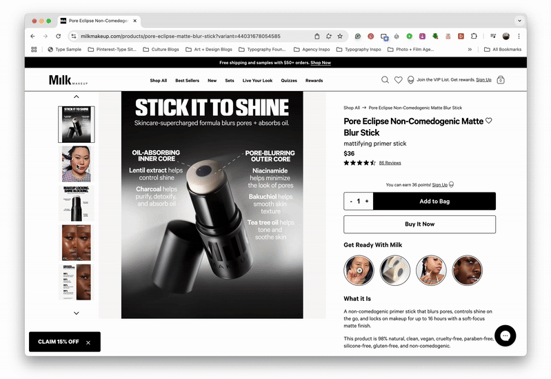The width and height of the screenshot is (551, 379).
Task: Open the wishlist heart in the header
Action: point(398,80)
